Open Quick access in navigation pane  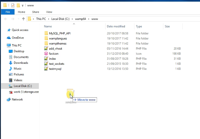click(x=20, y=30)
